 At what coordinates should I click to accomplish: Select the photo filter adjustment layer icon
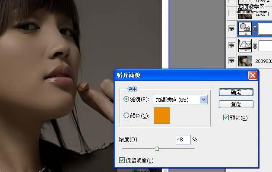tap(245, 28)
